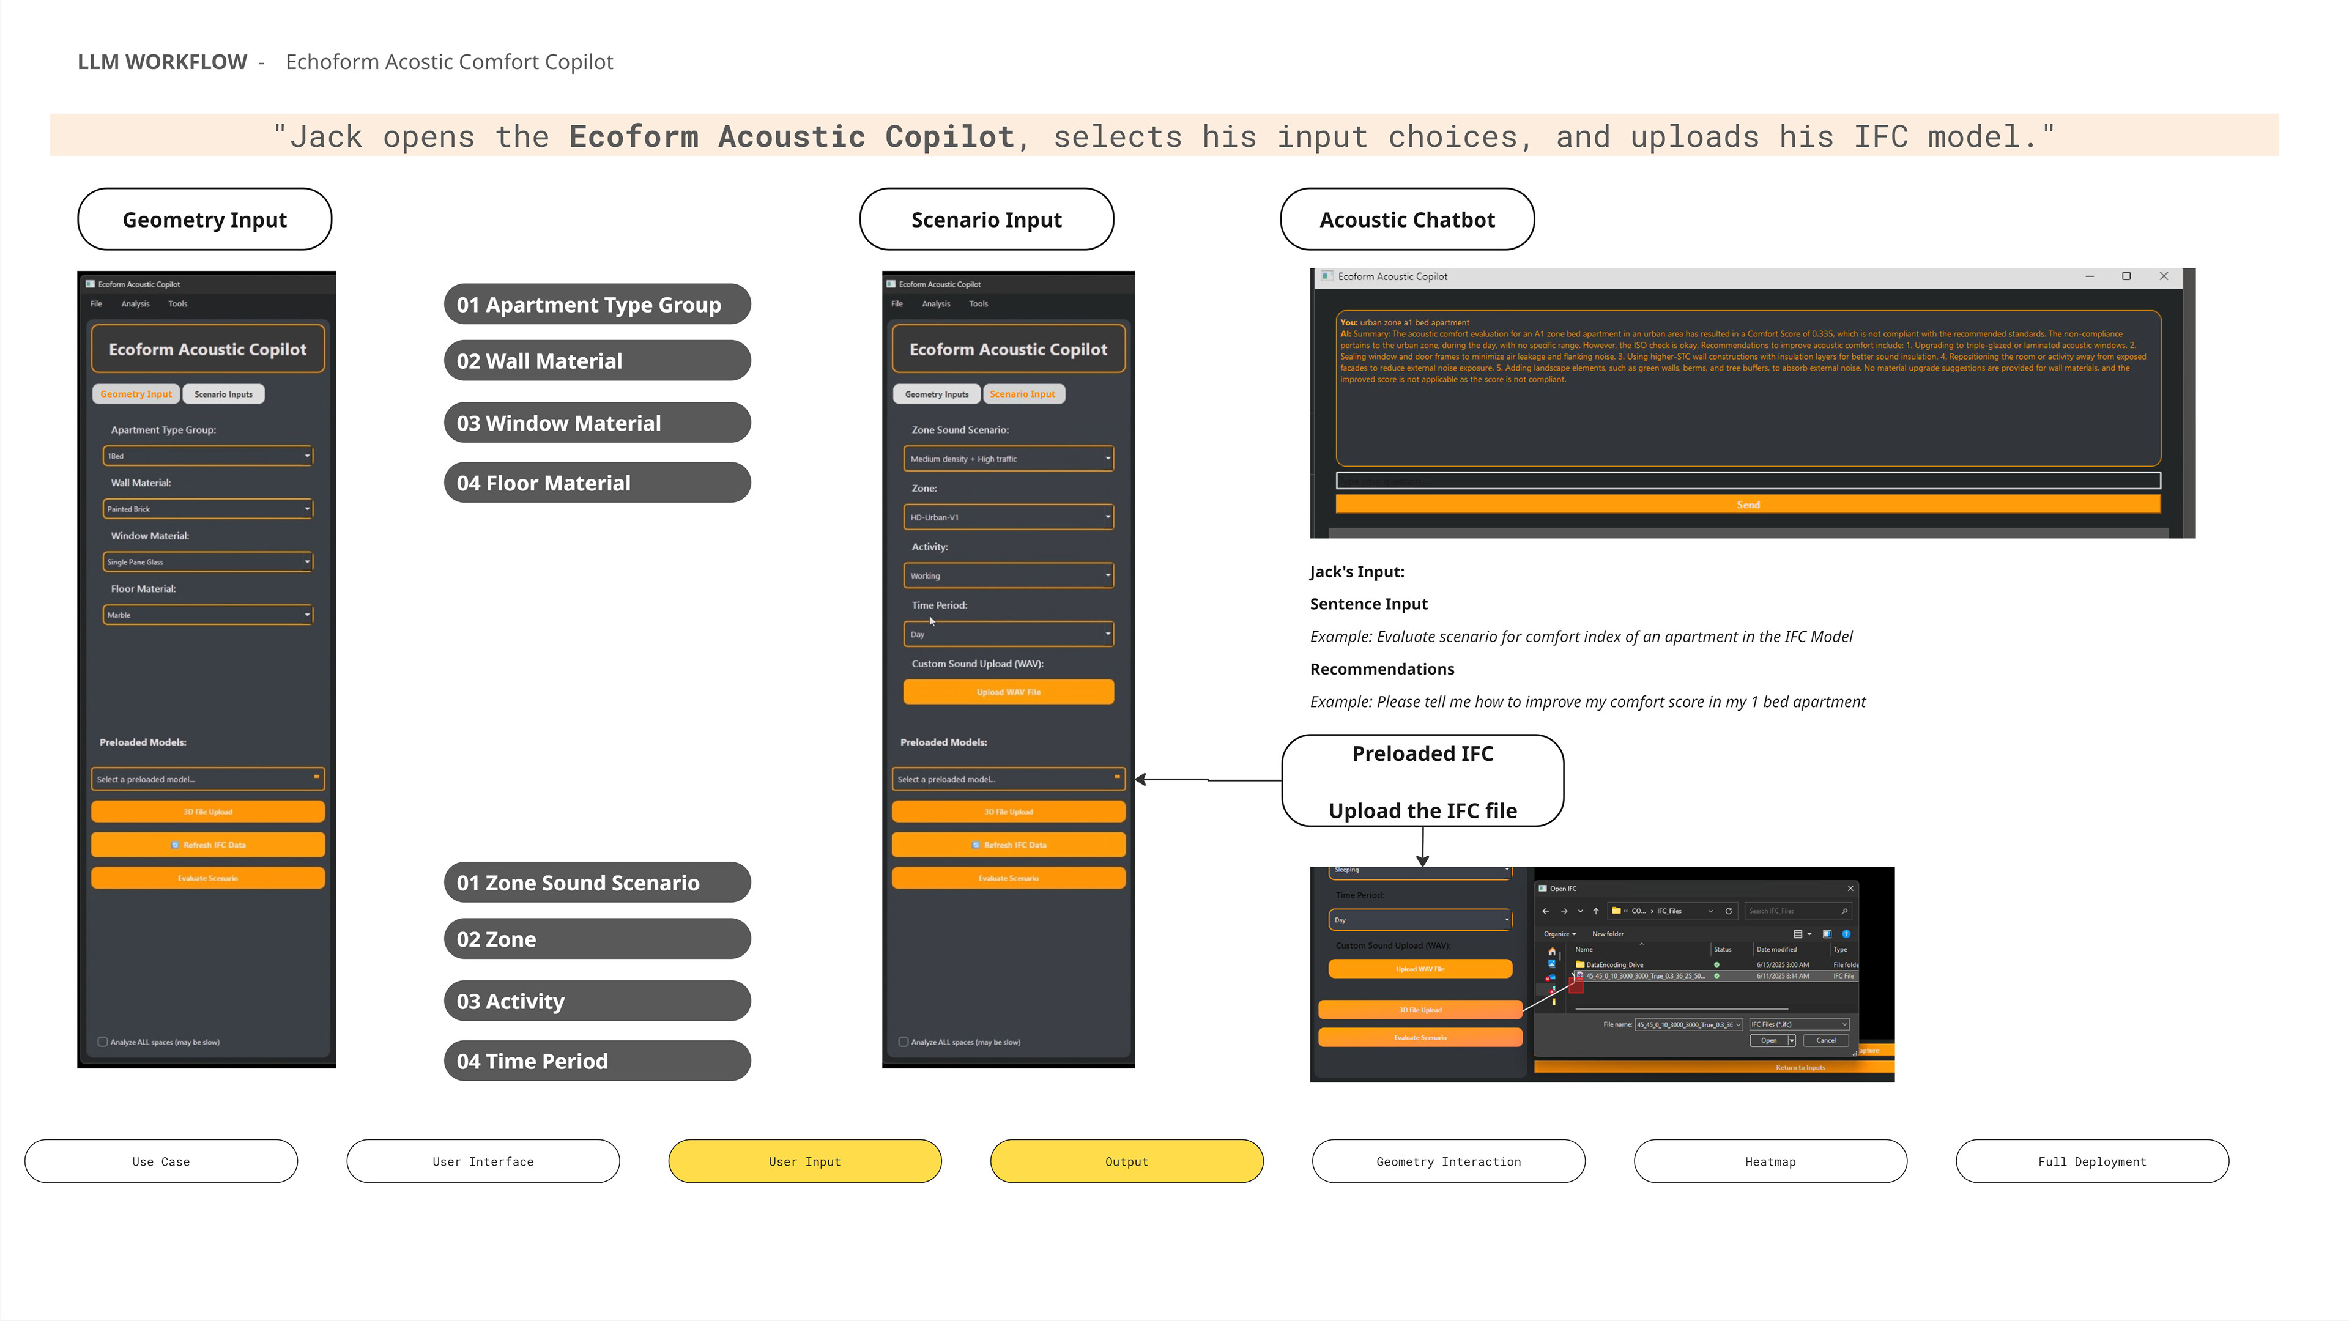Open the Tools menu in the Zone Sound Scenario window
The height and width of the screenshot is (1321, 2349).
pos(979,303)
